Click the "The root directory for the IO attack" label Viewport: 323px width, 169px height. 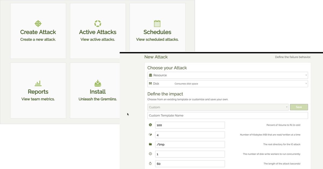click(282, 145)
